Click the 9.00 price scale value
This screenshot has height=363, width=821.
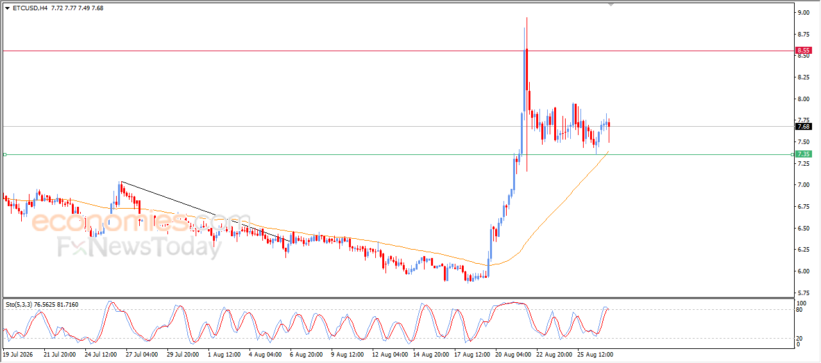(x=802, y=12)
